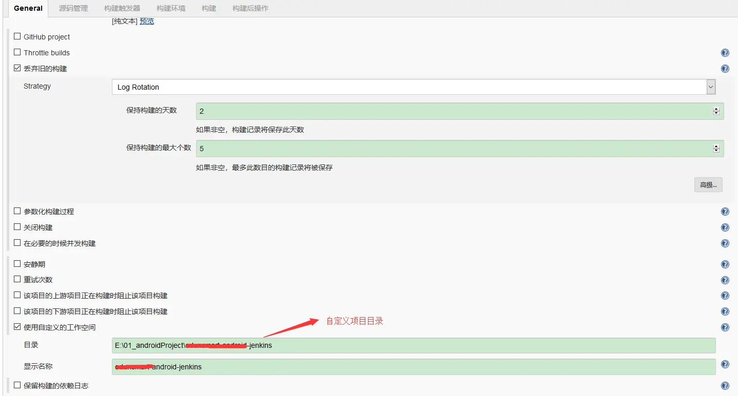The width and height of the screenshot is (738, 396).
Task: Check the 安静期 option
Action: point(17,264)
